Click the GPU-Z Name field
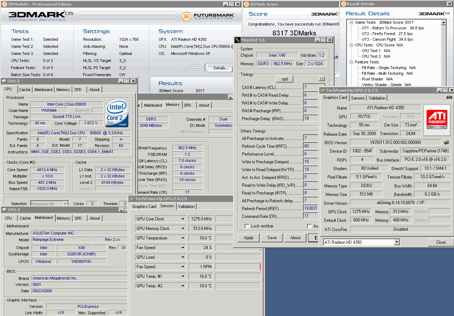454x316 pixels. [x=385, y=108]
